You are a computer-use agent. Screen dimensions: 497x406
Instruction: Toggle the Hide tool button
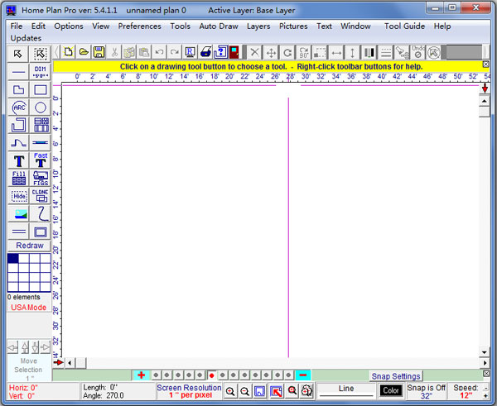click(x=18, y=195)
